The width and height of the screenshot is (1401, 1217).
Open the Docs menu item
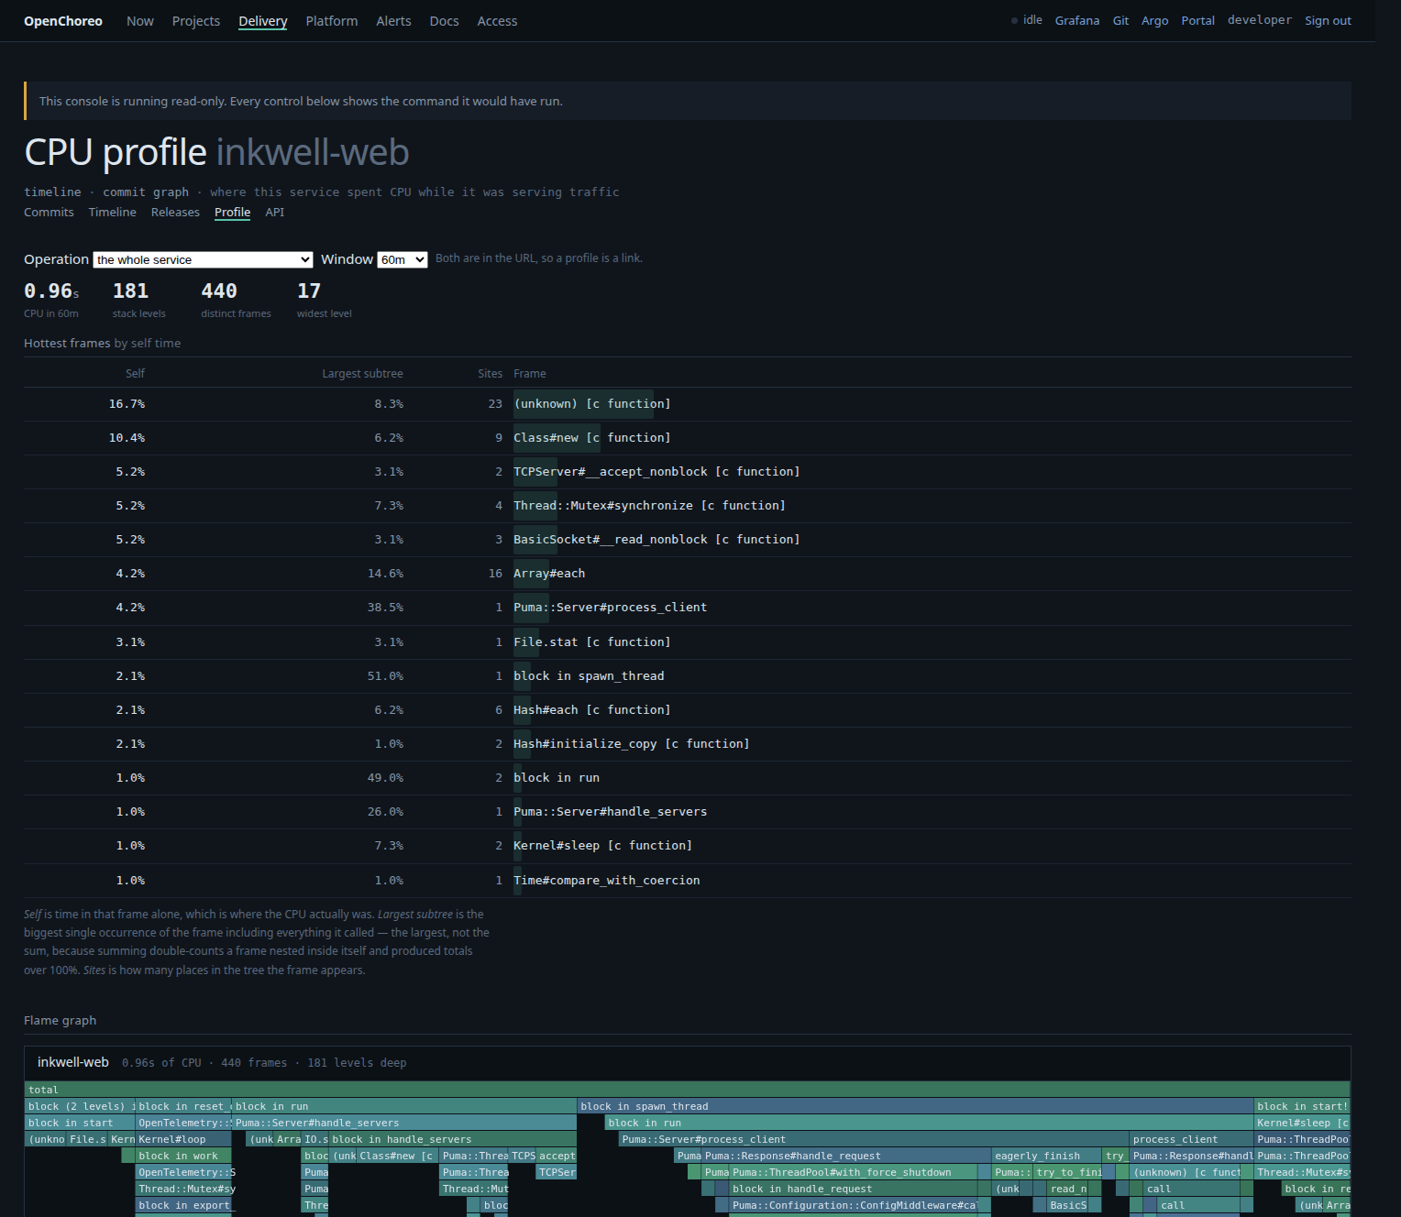tap(444, 21)
